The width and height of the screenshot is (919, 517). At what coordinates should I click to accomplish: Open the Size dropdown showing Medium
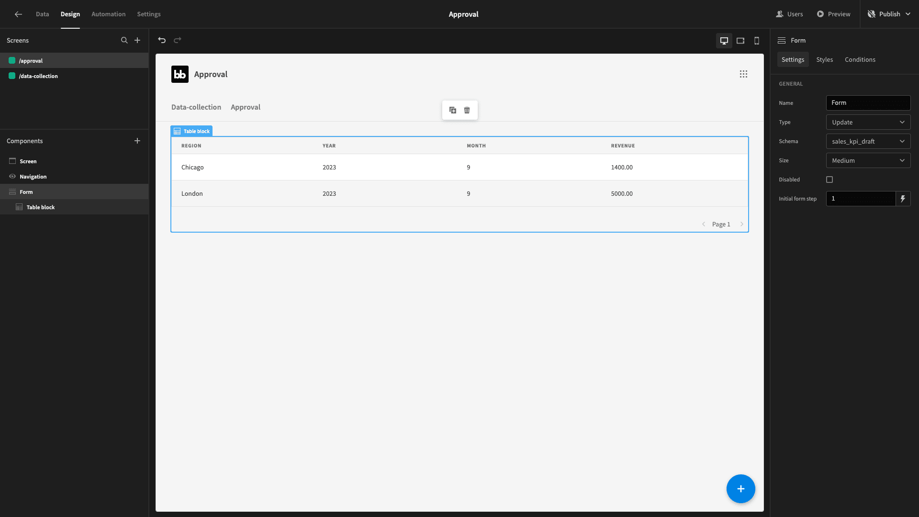[x=868, y=160]
